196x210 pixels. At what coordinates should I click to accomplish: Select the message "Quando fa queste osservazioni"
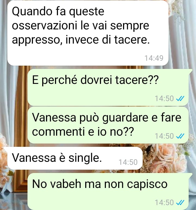pyautogui.click(x=88, y=33)
